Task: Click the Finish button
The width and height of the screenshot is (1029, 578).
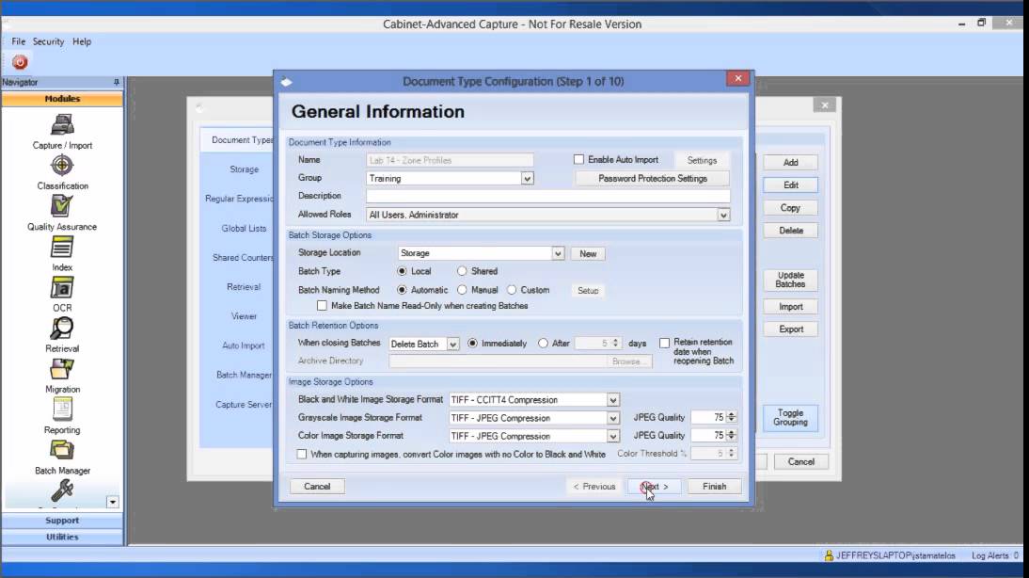Action: pos(714,487)
